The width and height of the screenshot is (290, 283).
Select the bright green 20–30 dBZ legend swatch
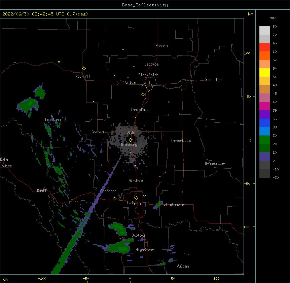click(264, 140)
